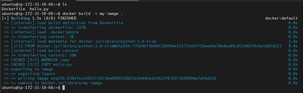
Task: Click the 'load build definition from Dockerfile' line
Action: pyautogui.click(x=67, y=23)
